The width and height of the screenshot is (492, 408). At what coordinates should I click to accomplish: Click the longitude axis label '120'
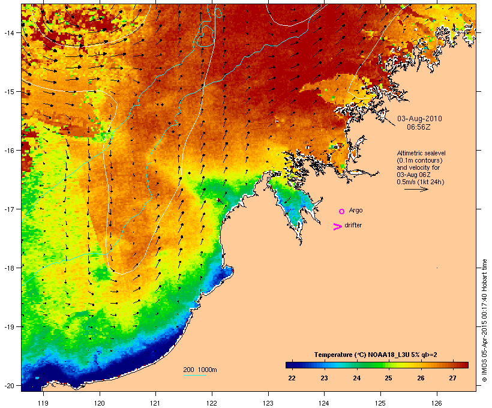[100, 403]
